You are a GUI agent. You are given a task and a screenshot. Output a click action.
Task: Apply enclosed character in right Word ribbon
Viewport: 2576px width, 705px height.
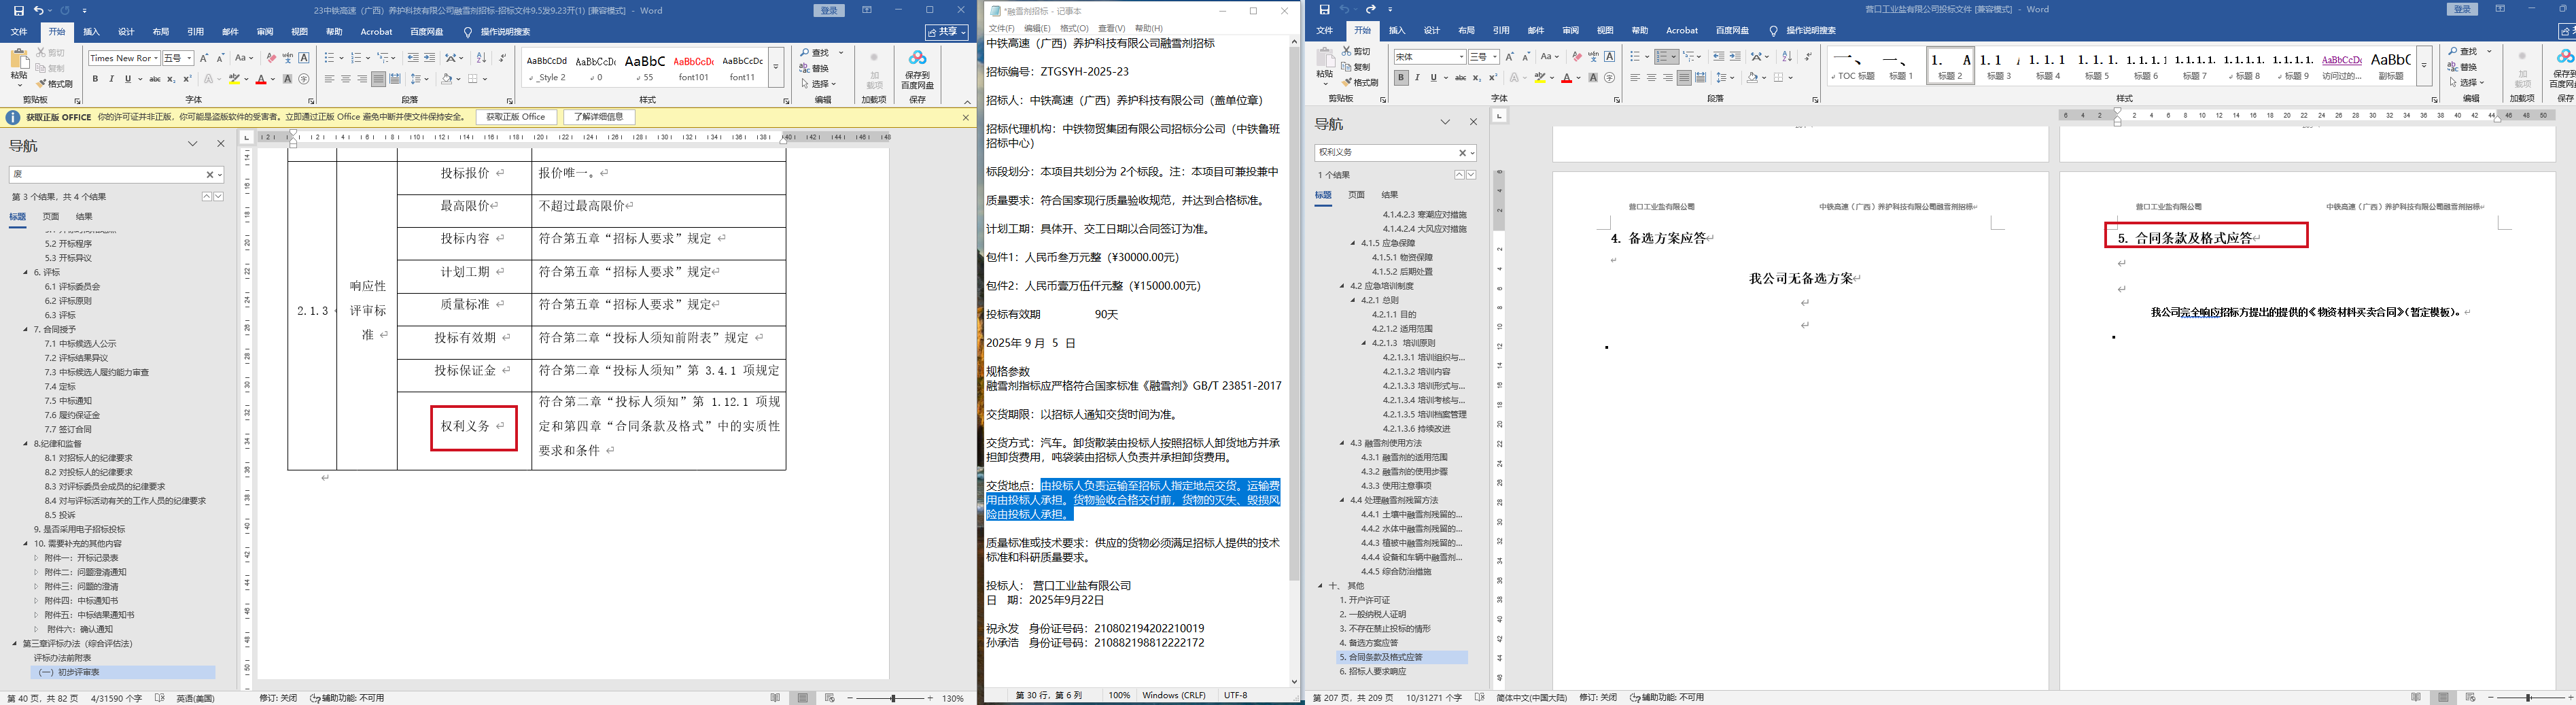click(1609, 78)
